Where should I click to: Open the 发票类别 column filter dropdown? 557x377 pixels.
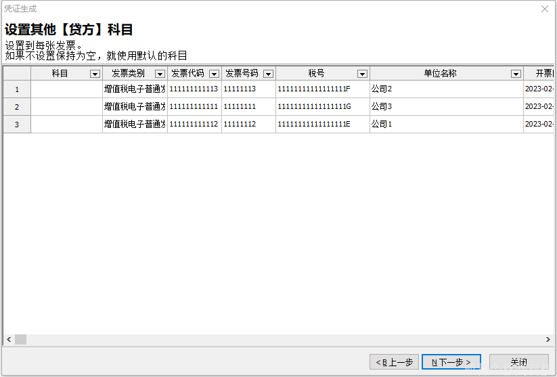[x=160, y=74]
